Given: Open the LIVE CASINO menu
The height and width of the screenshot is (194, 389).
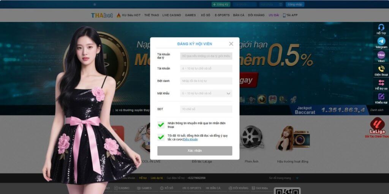Looking at the screenshot, I should click(x=171, y=15).
